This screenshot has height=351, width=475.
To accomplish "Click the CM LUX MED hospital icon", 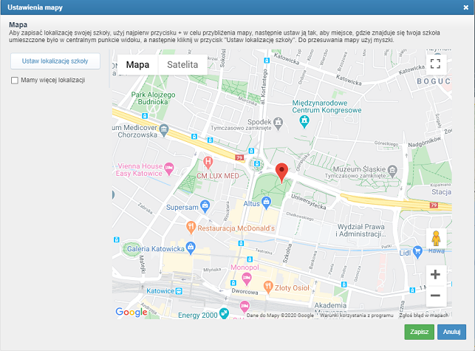I will pyautogui.click(x=208, y=163).
